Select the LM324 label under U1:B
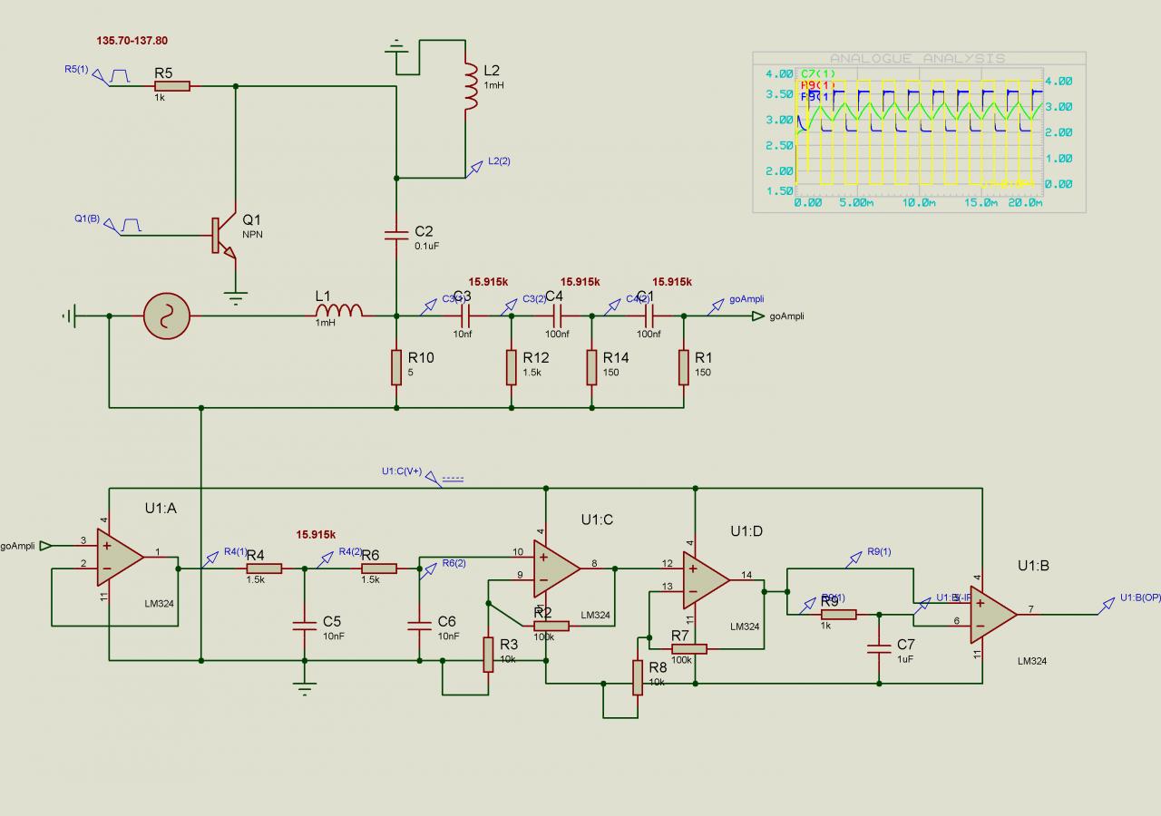The width and height of the screenshot is (1161, 816). tap(1032, 661)
